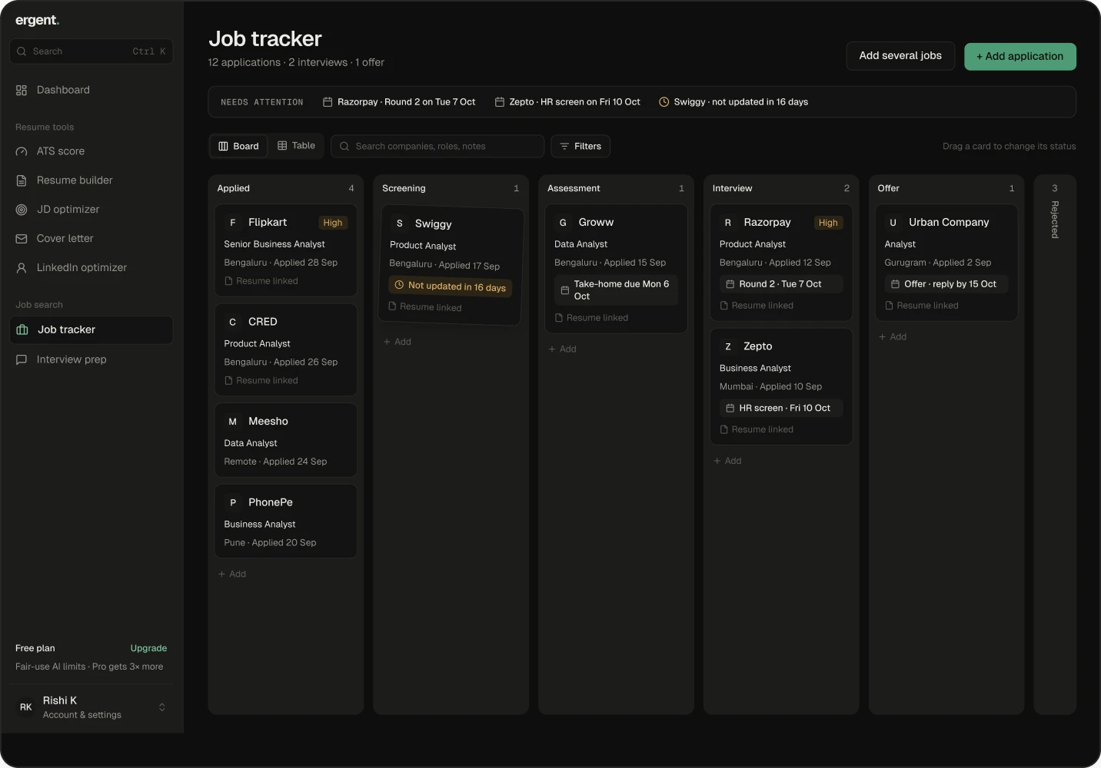1101x768 pixels.
Task: Open Resume linked on the Groww card
Action: click(x=591, y=318)
